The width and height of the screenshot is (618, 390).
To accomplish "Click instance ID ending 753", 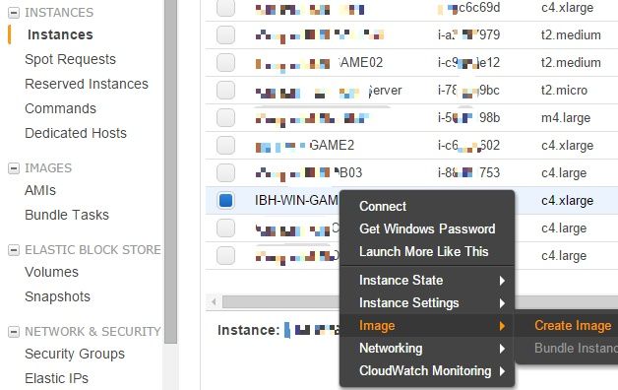I will 469,172.
